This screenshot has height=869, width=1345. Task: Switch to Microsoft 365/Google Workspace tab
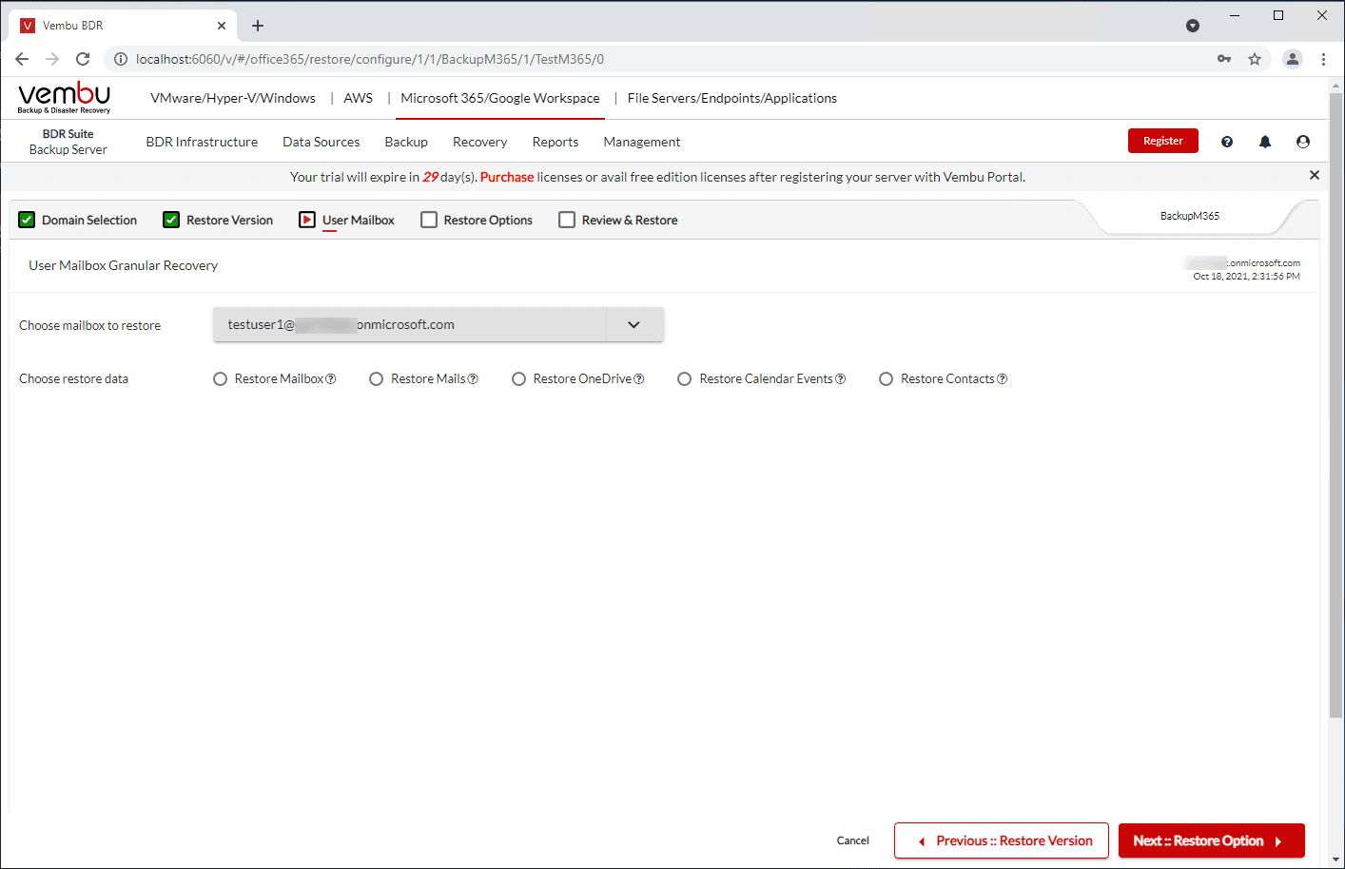point(500,98)
